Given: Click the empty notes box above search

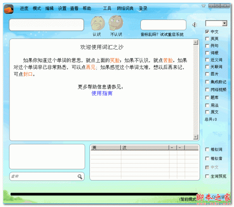Looking at the screenshot, I should (x=47, y=156).
